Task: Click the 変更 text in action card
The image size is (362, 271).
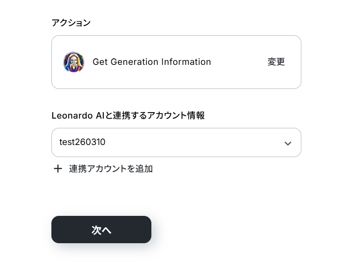Action: point(276,62)
